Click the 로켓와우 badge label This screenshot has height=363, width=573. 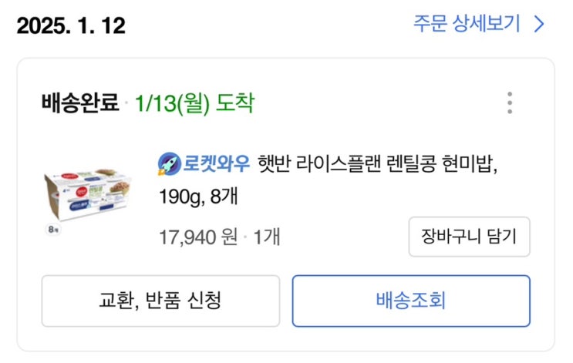click(216, 163)
